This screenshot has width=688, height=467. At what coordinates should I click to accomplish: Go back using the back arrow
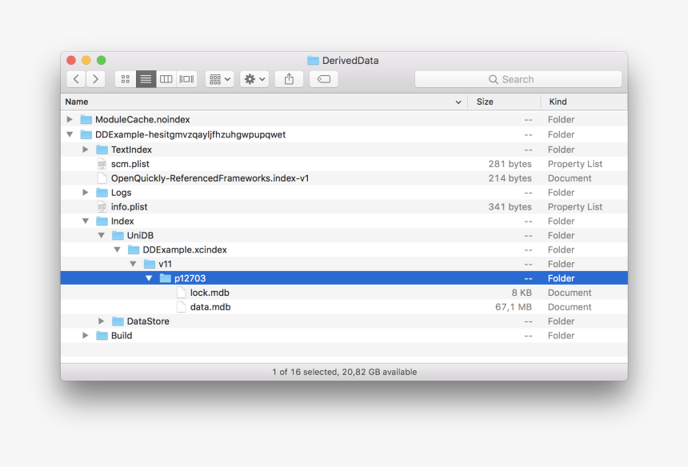point(76,79)
